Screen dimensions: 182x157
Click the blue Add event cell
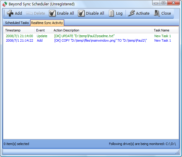40,40
